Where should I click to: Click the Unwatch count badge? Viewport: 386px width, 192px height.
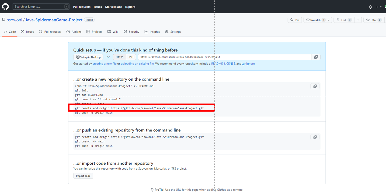click(x=324, y=20)
